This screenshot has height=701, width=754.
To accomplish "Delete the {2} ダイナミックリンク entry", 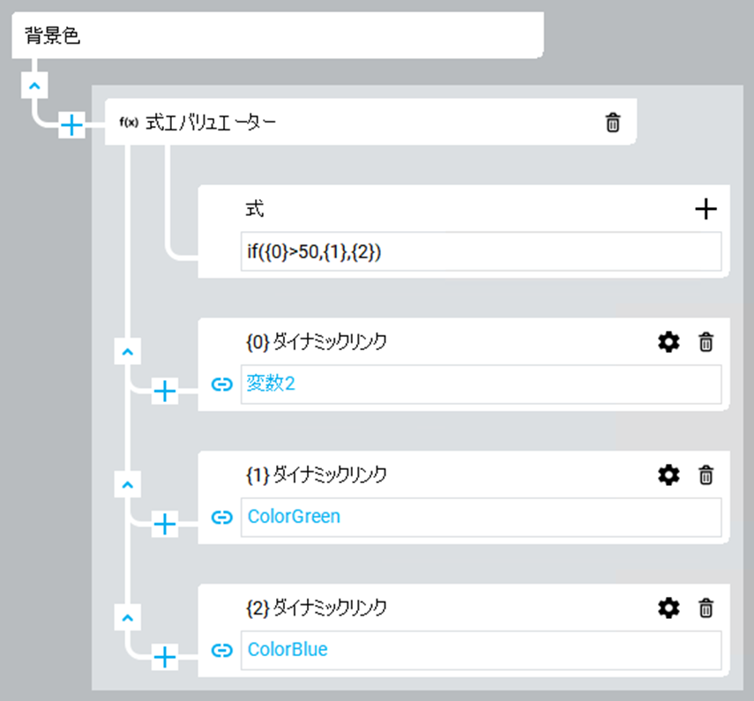I will click(x=705, y=608).
